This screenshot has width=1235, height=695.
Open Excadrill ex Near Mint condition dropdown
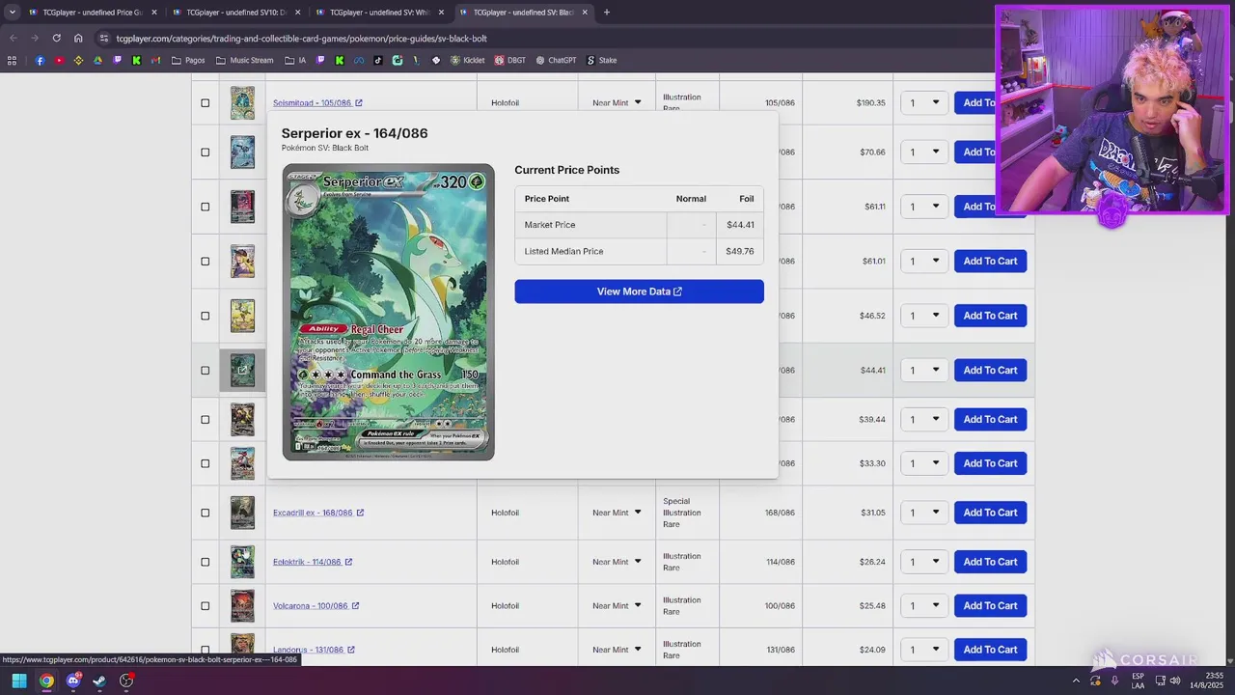(x=617, y=513)
